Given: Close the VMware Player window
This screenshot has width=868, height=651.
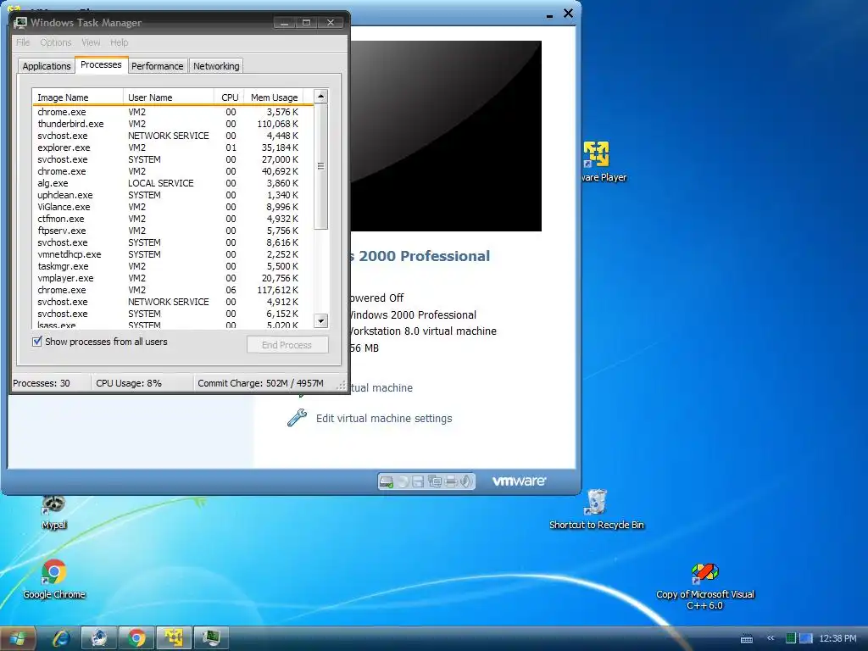Looking at the screenshot, I should [568, 14].
